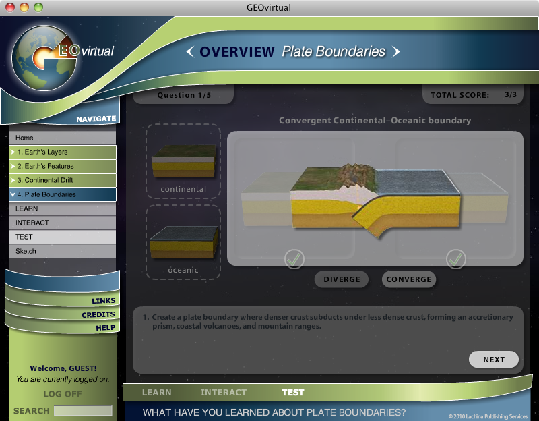Image resolution: width=539 pixels, height=421 pixels.
Task: Close the GEOvirtual window
Action: coord(10,7)
